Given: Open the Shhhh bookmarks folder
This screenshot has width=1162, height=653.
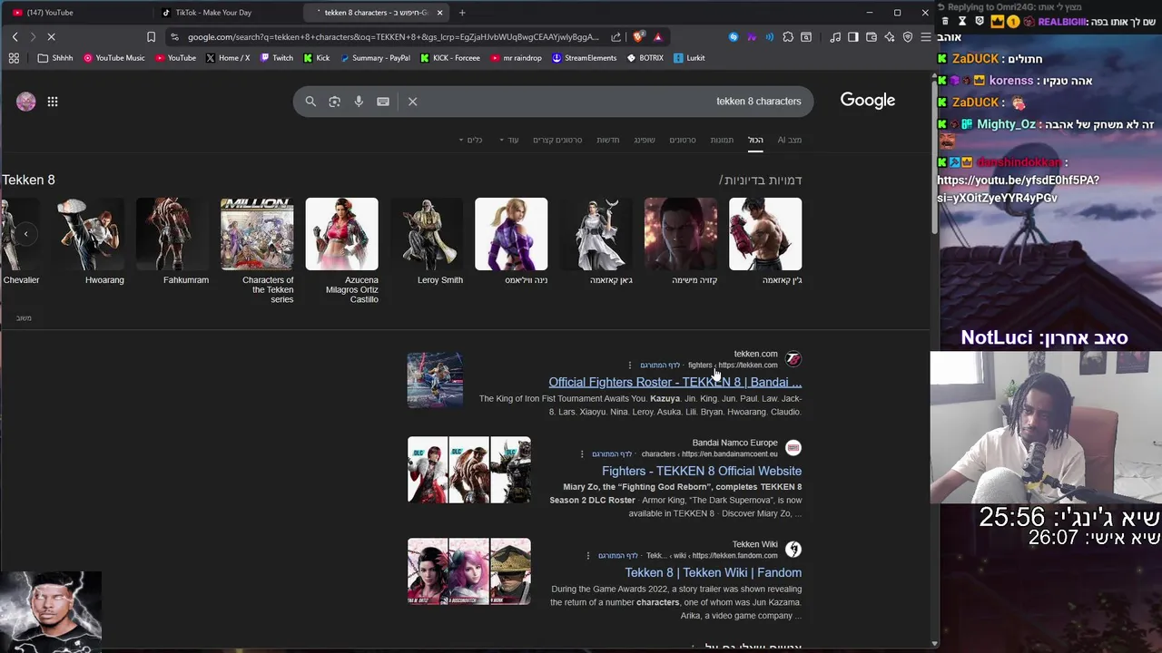Looking at the screenshot, I should click(x=55, y=58).
